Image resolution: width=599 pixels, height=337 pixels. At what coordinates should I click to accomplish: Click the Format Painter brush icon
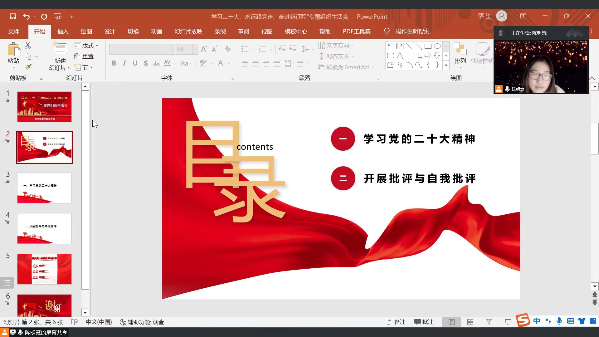[x=28, y=67]
